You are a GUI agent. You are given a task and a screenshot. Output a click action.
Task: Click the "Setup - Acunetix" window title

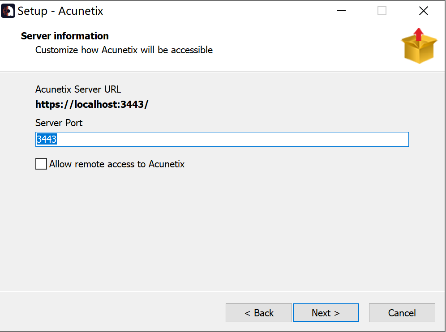[x=60, y=11]
